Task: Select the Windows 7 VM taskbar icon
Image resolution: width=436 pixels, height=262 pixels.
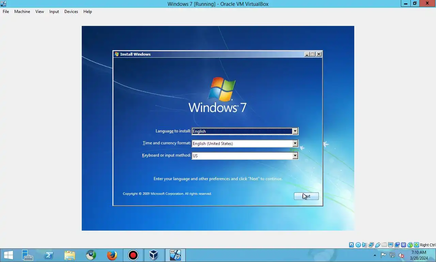Action: [x=175, y=255]
